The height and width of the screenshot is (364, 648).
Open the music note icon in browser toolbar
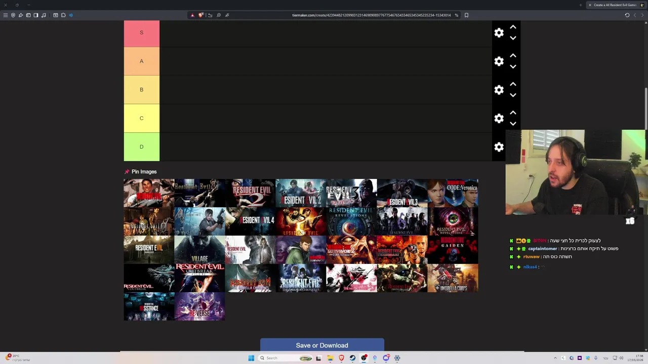[x=44, y=15]
